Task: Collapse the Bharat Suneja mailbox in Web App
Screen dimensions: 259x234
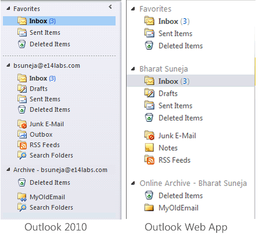Action: click(133, 69)
